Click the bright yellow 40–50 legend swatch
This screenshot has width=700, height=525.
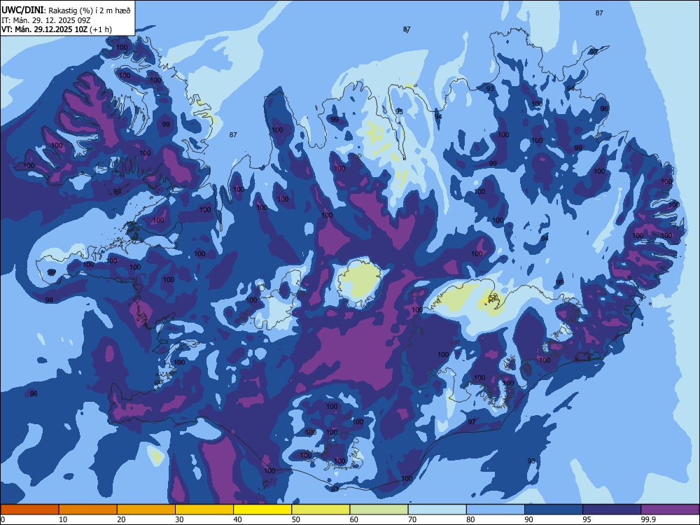click(262, 510)
